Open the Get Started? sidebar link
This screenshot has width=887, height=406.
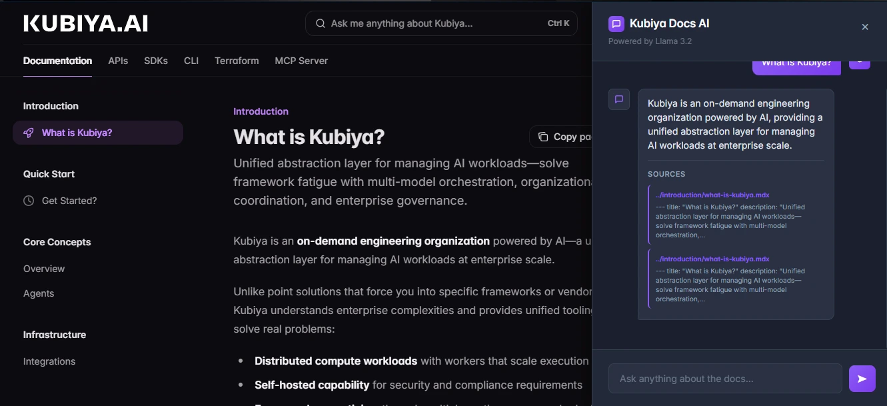point(69,201)
